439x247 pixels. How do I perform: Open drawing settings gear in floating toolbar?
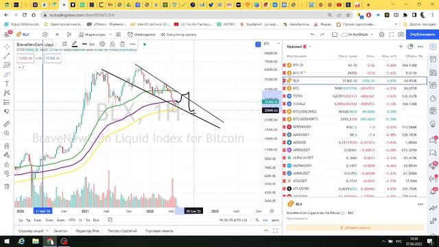102,44
